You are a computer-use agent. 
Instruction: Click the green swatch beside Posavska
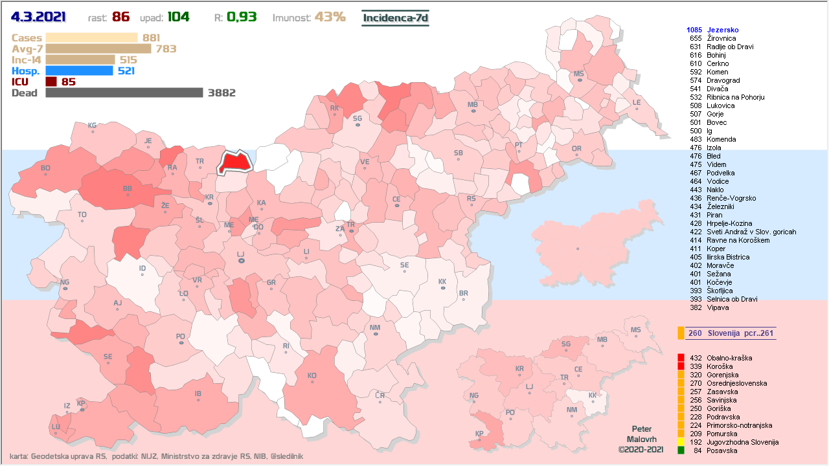(x=681, y=450)
